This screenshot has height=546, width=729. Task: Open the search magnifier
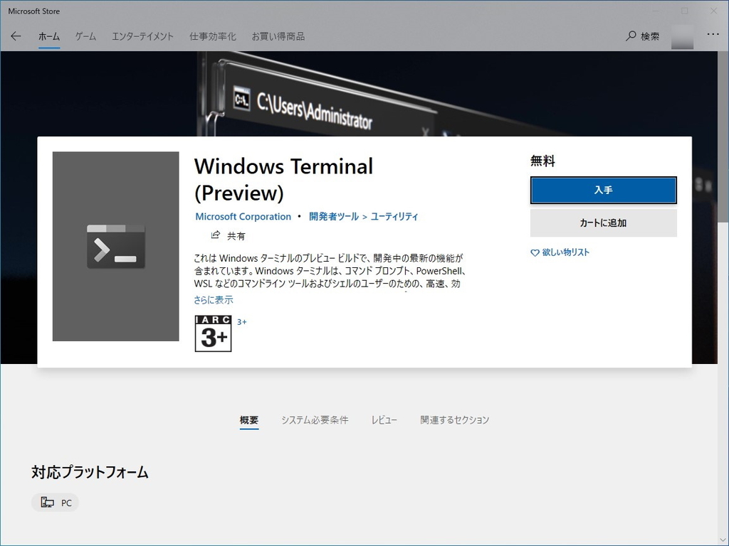pos(631,36)
